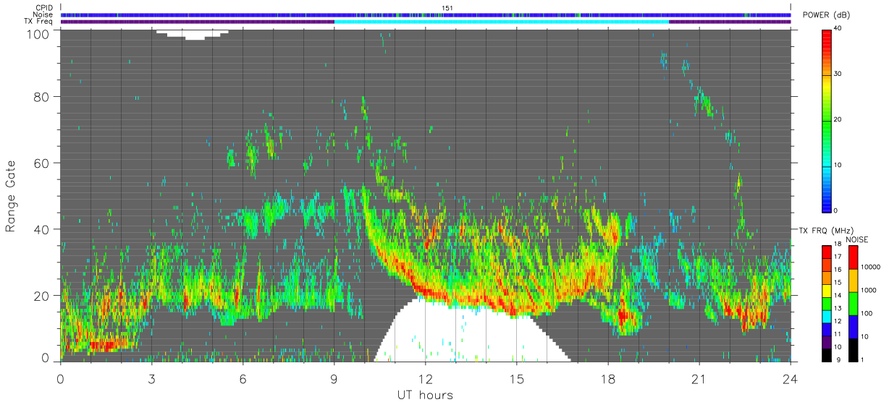
Task: Click TX frequency legend label '12'
Action: click(838, 322)
